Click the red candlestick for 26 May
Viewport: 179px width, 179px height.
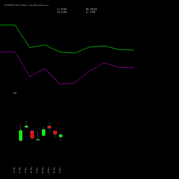55,132
